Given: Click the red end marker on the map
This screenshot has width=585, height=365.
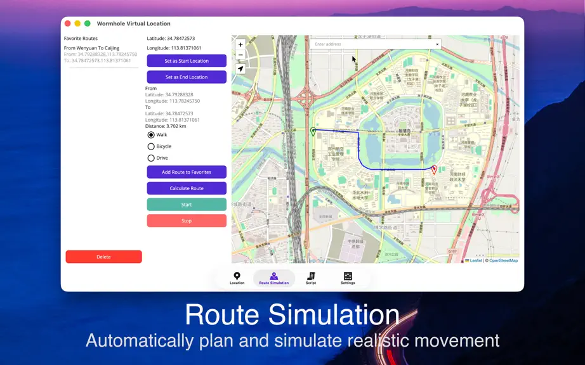Looking at the screenshot, I should point(434,170).
